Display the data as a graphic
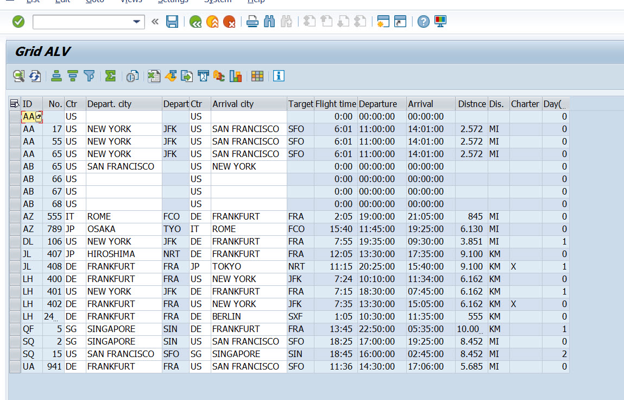Image resolution: width=624 pixels, height=400 pixels. (235, 76)
